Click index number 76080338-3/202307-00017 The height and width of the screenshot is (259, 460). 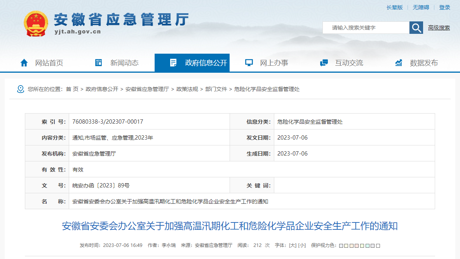tap(108, 122)
